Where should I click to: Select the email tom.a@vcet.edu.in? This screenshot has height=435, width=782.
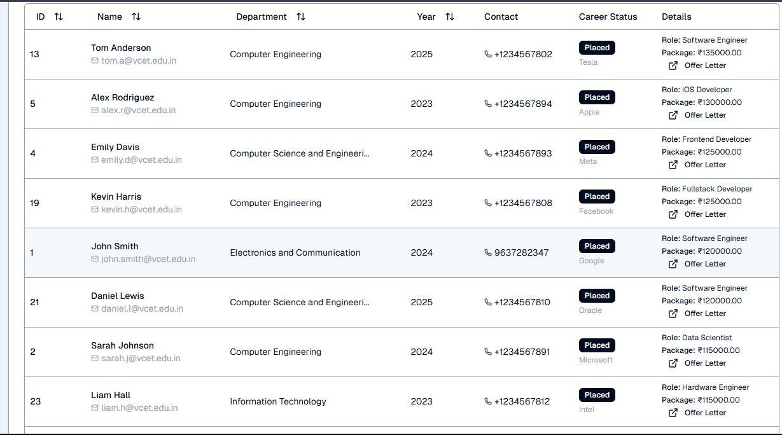(x=139, y=61)
